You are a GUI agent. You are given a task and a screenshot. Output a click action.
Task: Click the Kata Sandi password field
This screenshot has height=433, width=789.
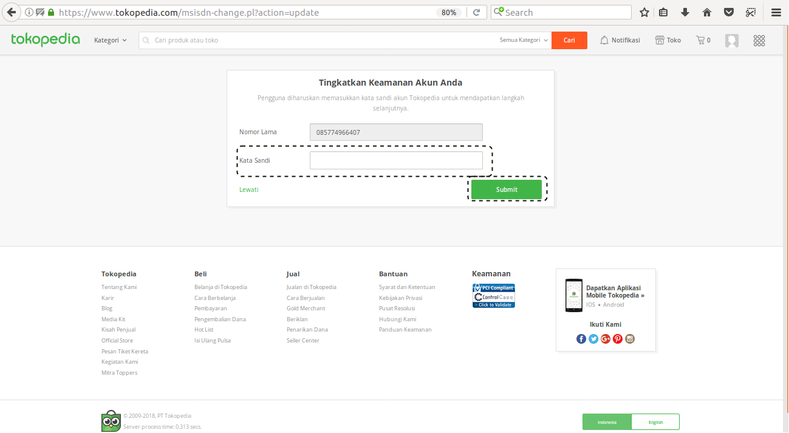(x=396, y=160)
